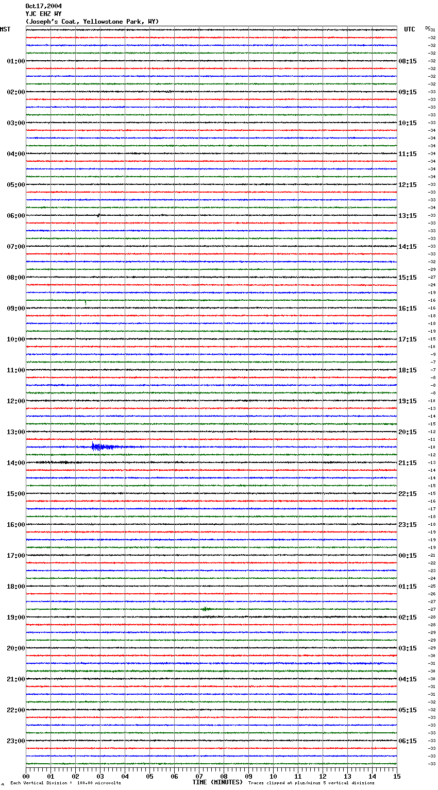Viewport: 438px width, 790px height.
Task: Select the 16:00 MST time label
Action: (x=15, y=525)
